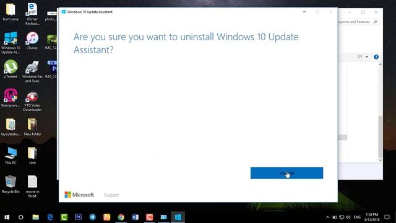Open Windows Fax and Scan shortcut
The image size is (396, 223).
pyautogui.click(x=32, y=72)
